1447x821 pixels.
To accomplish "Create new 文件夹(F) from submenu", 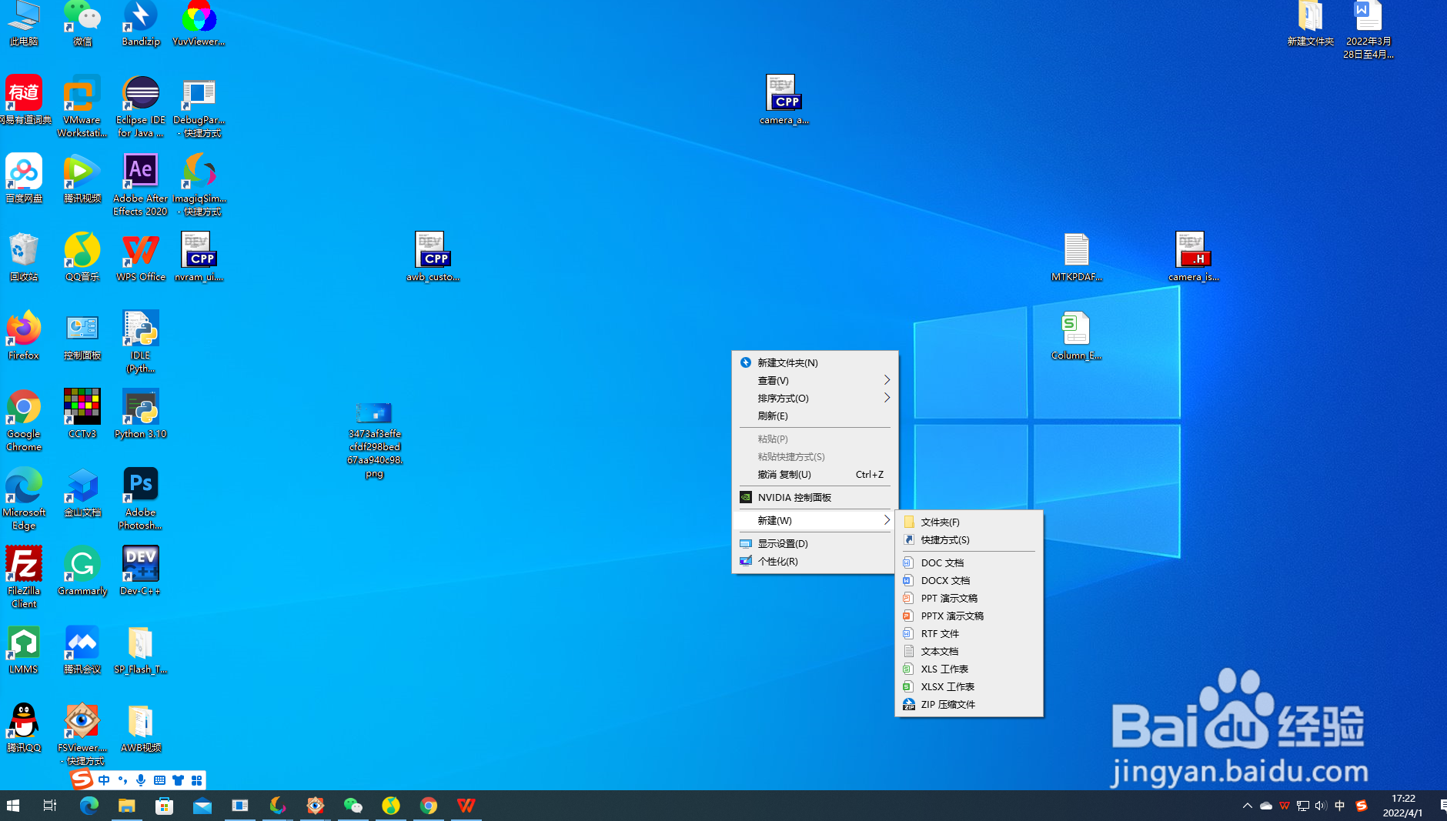I will [969, 522].
